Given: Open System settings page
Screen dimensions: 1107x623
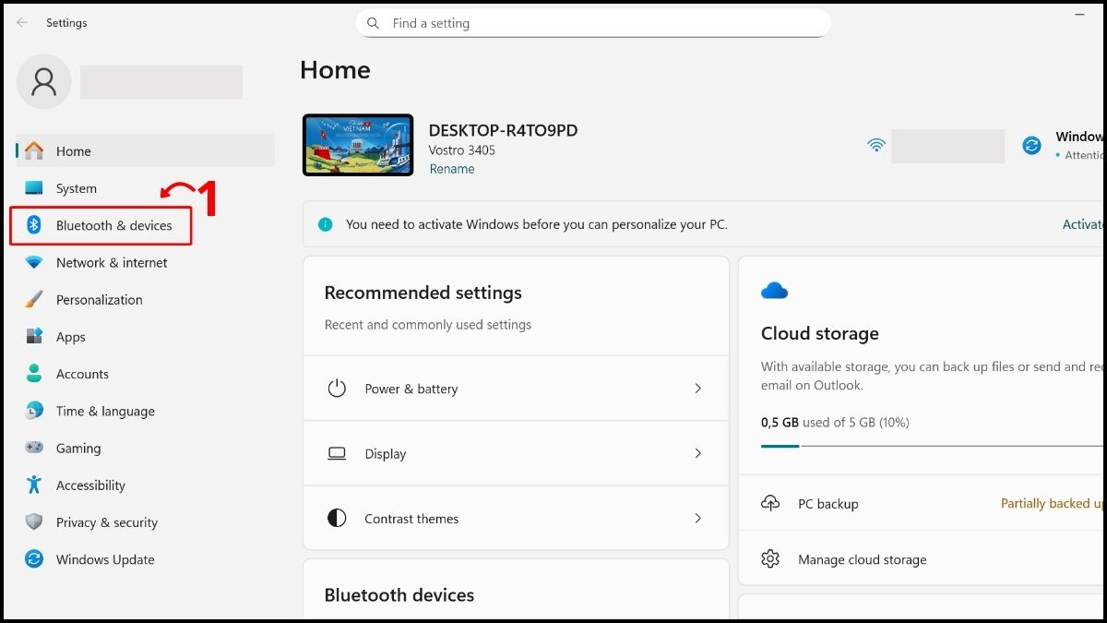Looking at the screenshot, I should tap(145, 188).
